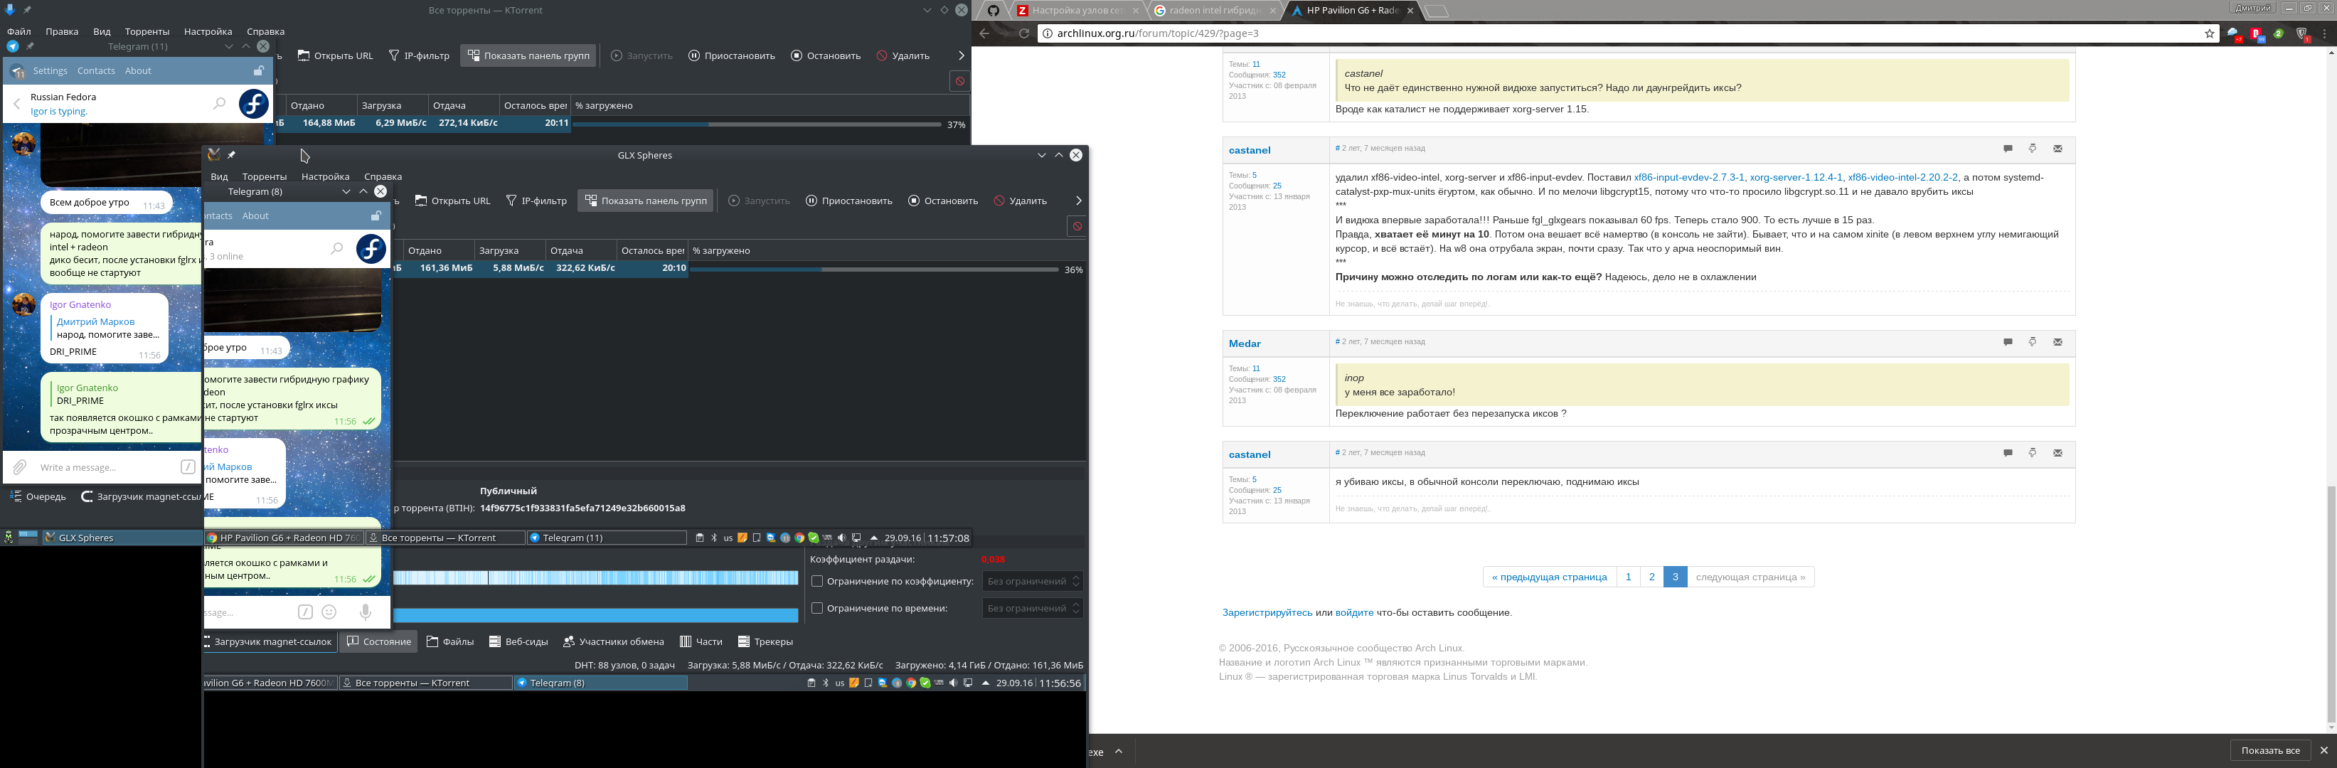Open the Без ограничений spinbox for Ограничение по времени

(1033, 609)
